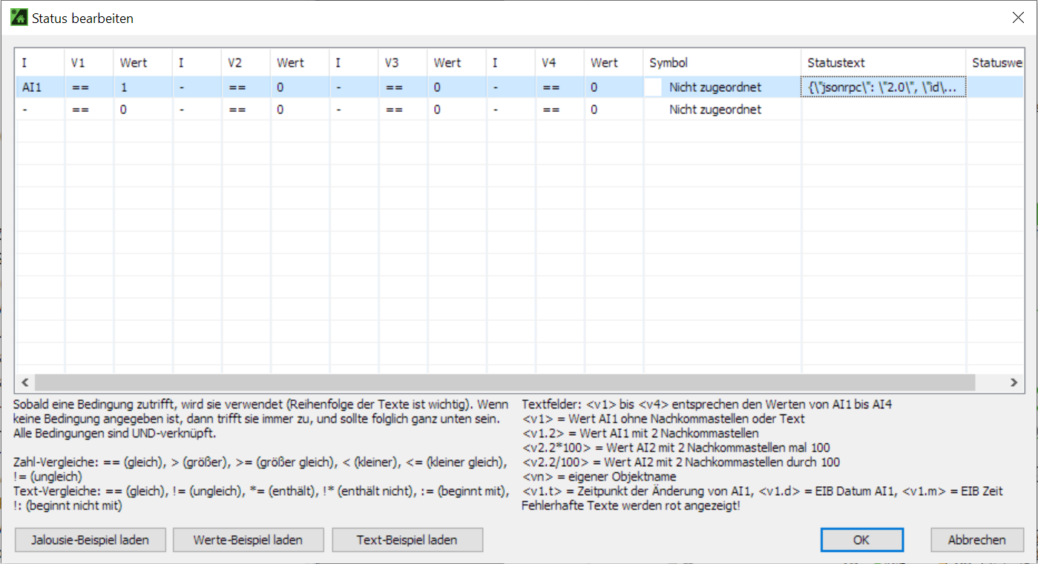
Task: Click the V2 '==' operator in the AI1 row
Action: click(246, 87)
